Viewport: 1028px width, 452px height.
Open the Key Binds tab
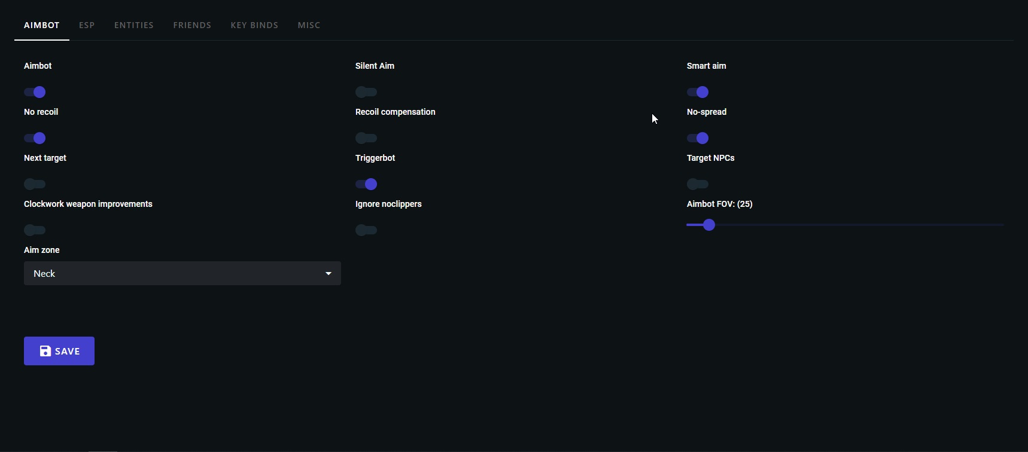pyautogui.click(x=254, y=25)
